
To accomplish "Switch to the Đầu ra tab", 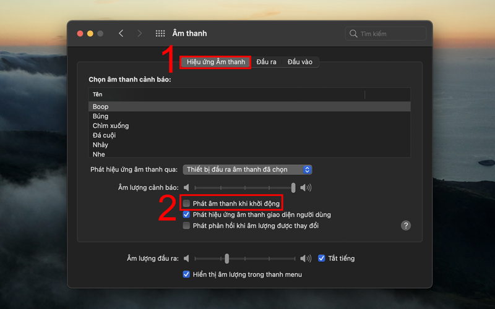I will [x=266, y=62].
